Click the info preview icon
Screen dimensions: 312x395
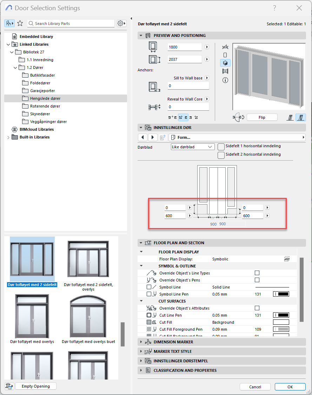225,80
